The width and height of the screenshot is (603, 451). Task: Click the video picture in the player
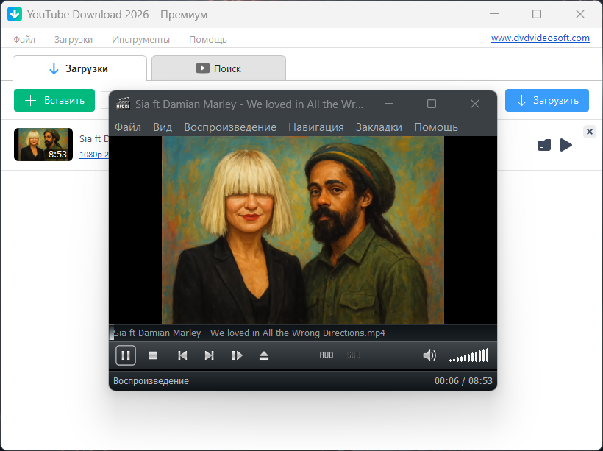click(303, 230)
